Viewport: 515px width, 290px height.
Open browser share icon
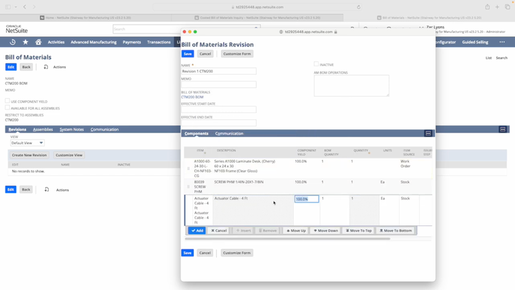[488, 7]
